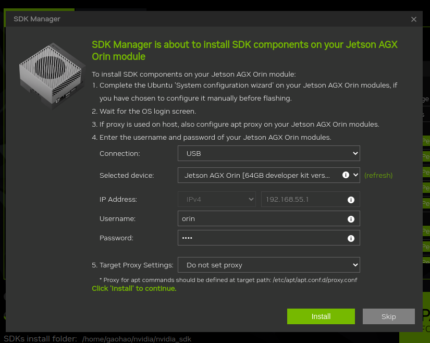
Task: Click the SDK Manager dialog title
Action: pyautogui.click(x=37, y=19)
